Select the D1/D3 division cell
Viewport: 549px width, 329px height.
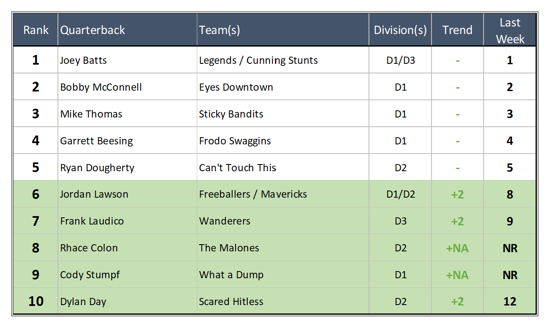pos(400,60)
